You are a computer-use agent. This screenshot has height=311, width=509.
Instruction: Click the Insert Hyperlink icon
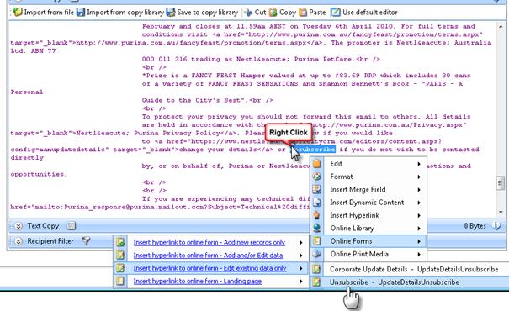click(317, 215)
